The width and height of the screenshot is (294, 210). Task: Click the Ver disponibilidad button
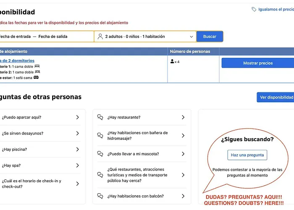click(276, 97)
